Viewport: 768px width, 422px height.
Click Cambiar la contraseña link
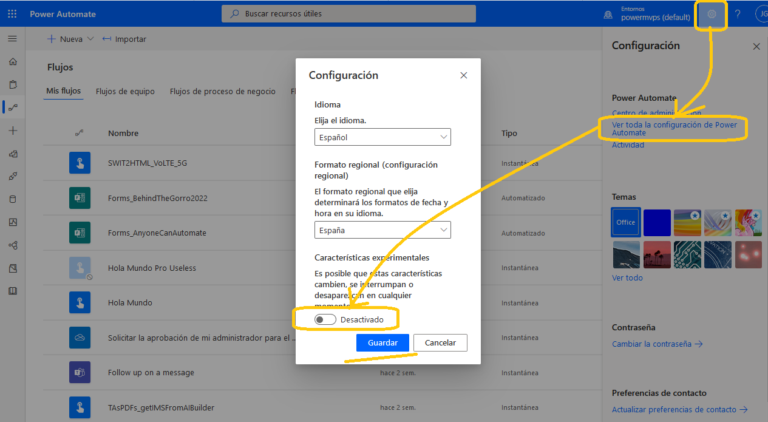[x=657, y=344]
